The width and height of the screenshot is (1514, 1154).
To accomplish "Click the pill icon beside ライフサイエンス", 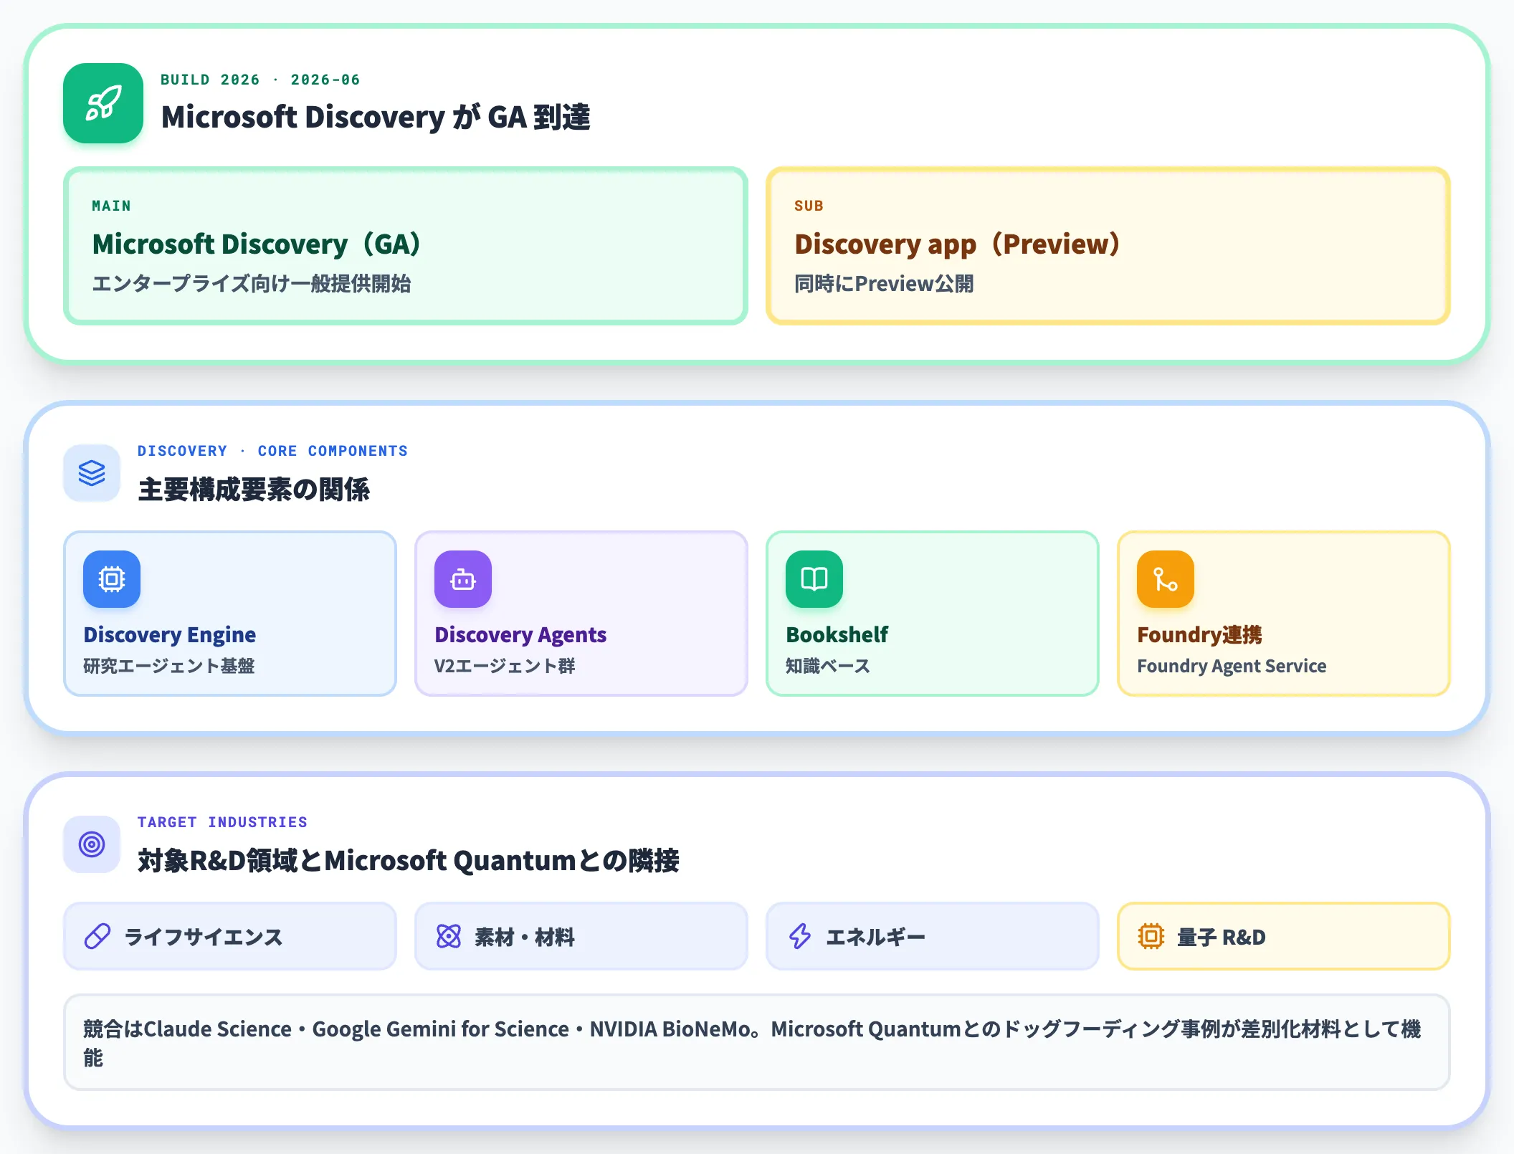I will pyautogui.click(x=97, y=936).
